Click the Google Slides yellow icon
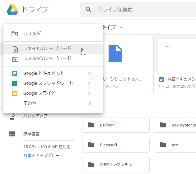The height and width of the screenshot is (174, 196). pyautogui.click(x=15, y=94)
